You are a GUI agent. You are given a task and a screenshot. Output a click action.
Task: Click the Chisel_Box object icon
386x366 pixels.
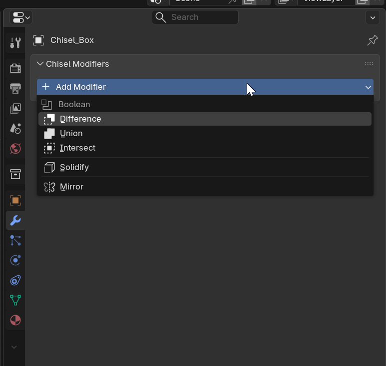tap(38, 40)
